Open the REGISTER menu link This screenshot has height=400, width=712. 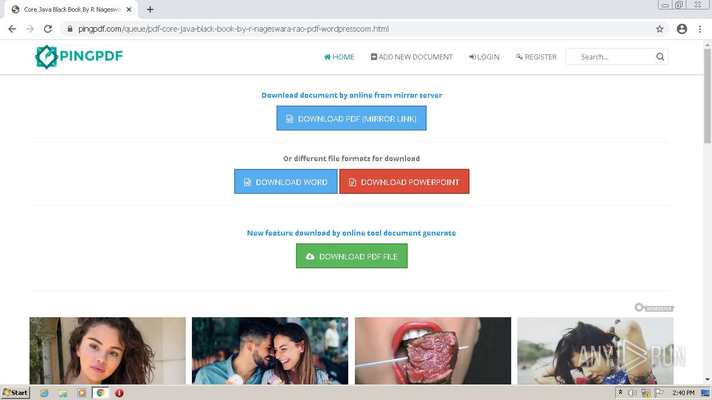click(x=536, y=57)
